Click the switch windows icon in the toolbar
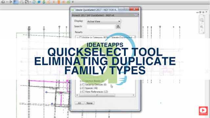Image resolution: width=210 pixels, height=118 pixels. [x=27, y=2]
